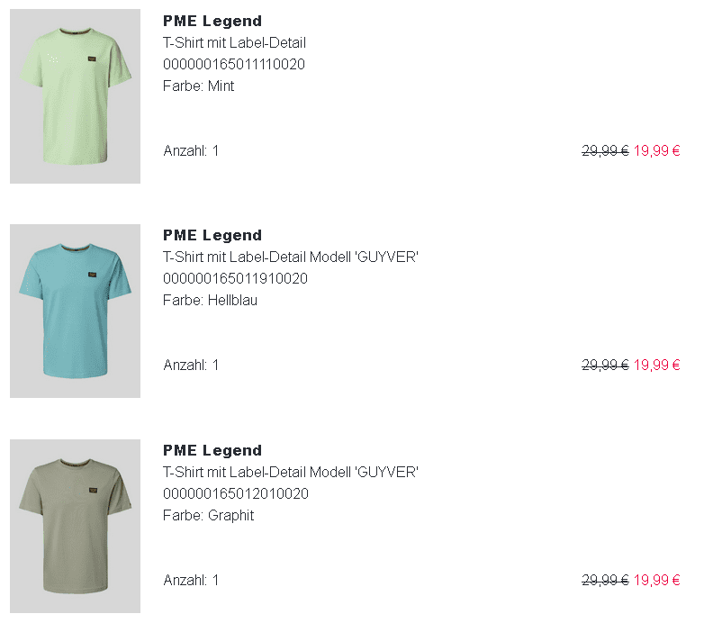
Task: Open the 'GUYVER' T-shirt title for Hellblau item
Action: (291, 257)
